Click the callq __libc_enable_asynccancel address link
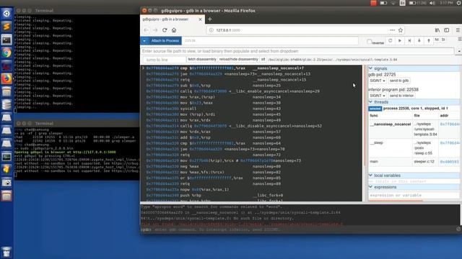This screenshot has width=462, height=259. 210,91
